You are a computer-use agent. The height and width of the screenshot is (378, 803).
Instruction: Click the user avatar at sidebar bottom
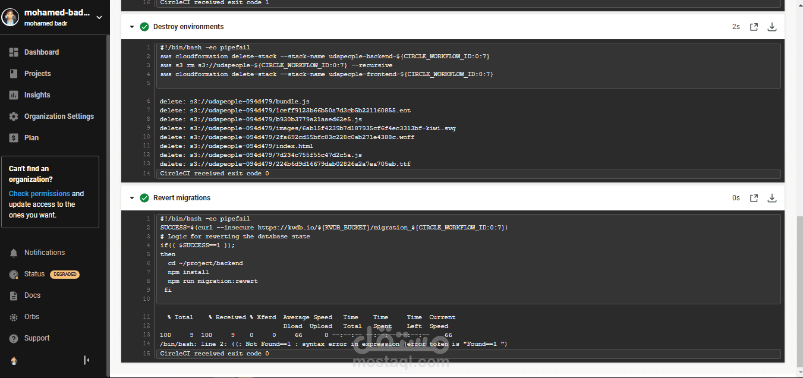click(x=14, y=361)
